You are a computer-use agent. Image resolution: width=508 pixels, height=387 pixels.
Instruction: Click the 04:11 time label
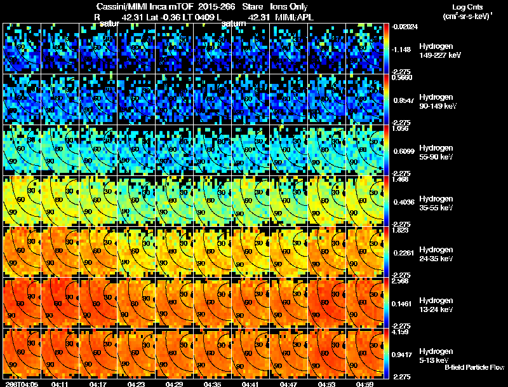pos(60,384)
